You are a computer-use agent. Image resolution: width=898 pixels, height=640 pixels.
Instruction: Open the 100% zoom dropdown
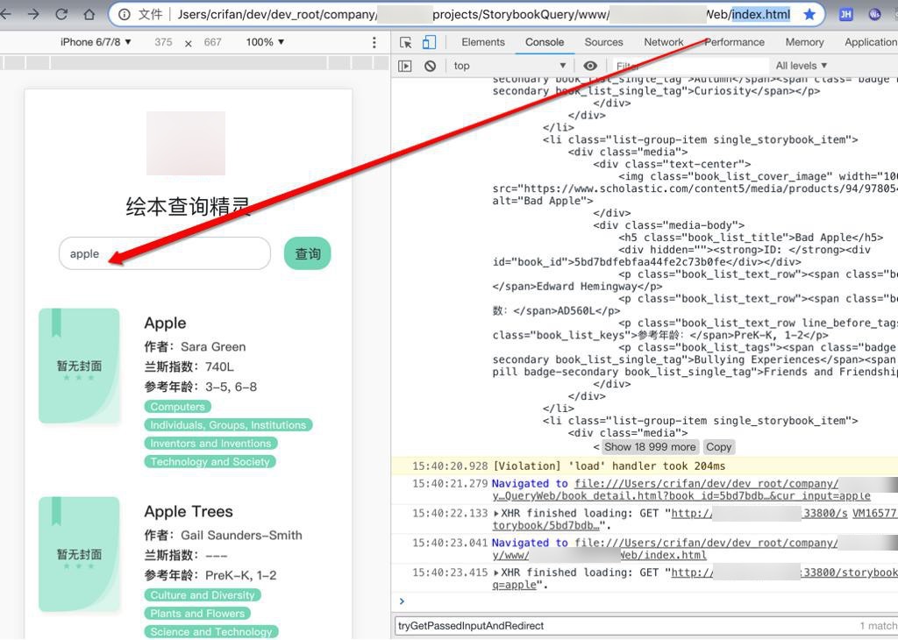(265, 42)
